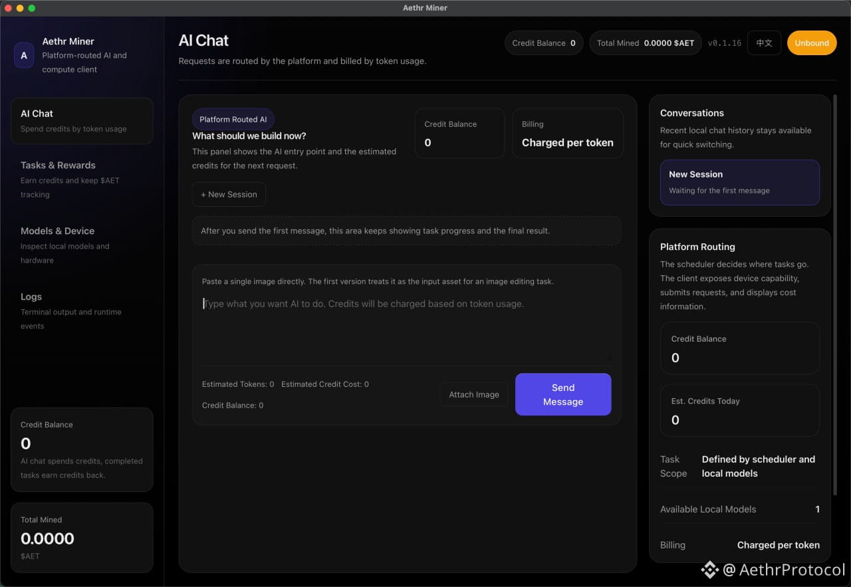Viewport: 851px width, 587px height.
Task: Click the Credit Balance card beside the Billing card
Action: point(459,134)
